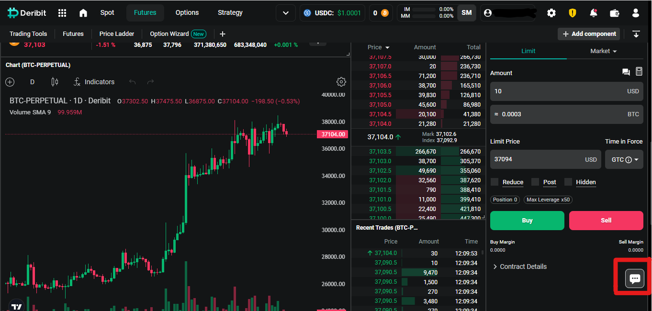Click the USDC coin icon
Viewport: 652px width, 311px height.
[x=307, y=13]
